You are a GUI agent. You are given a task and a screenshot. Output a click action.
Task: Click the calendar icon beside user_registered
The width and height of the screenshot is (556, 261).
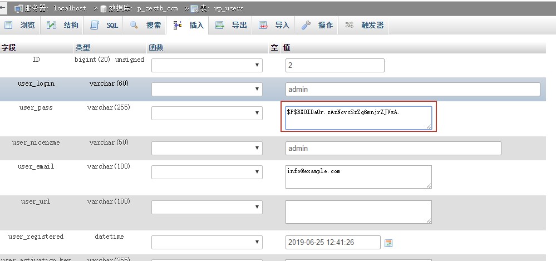point(388,243)
